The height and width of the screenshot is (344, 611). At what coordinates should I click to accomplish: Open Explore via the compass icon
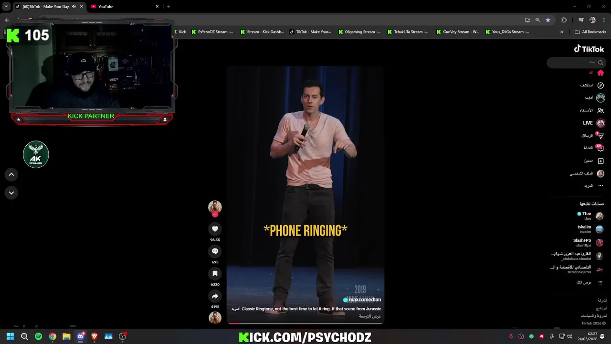pyautogui.click(x=600, y=85)
